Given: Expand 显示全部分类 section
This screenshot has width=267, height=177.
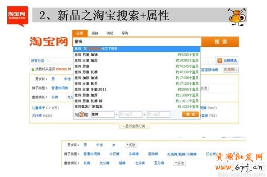Looking at the screenshot, I should (134, 126).
